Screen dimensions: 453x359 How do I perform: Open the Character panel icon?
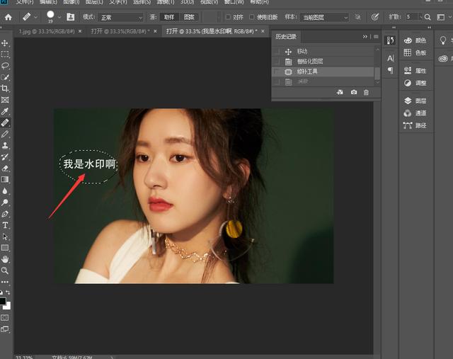coord(390,58)
